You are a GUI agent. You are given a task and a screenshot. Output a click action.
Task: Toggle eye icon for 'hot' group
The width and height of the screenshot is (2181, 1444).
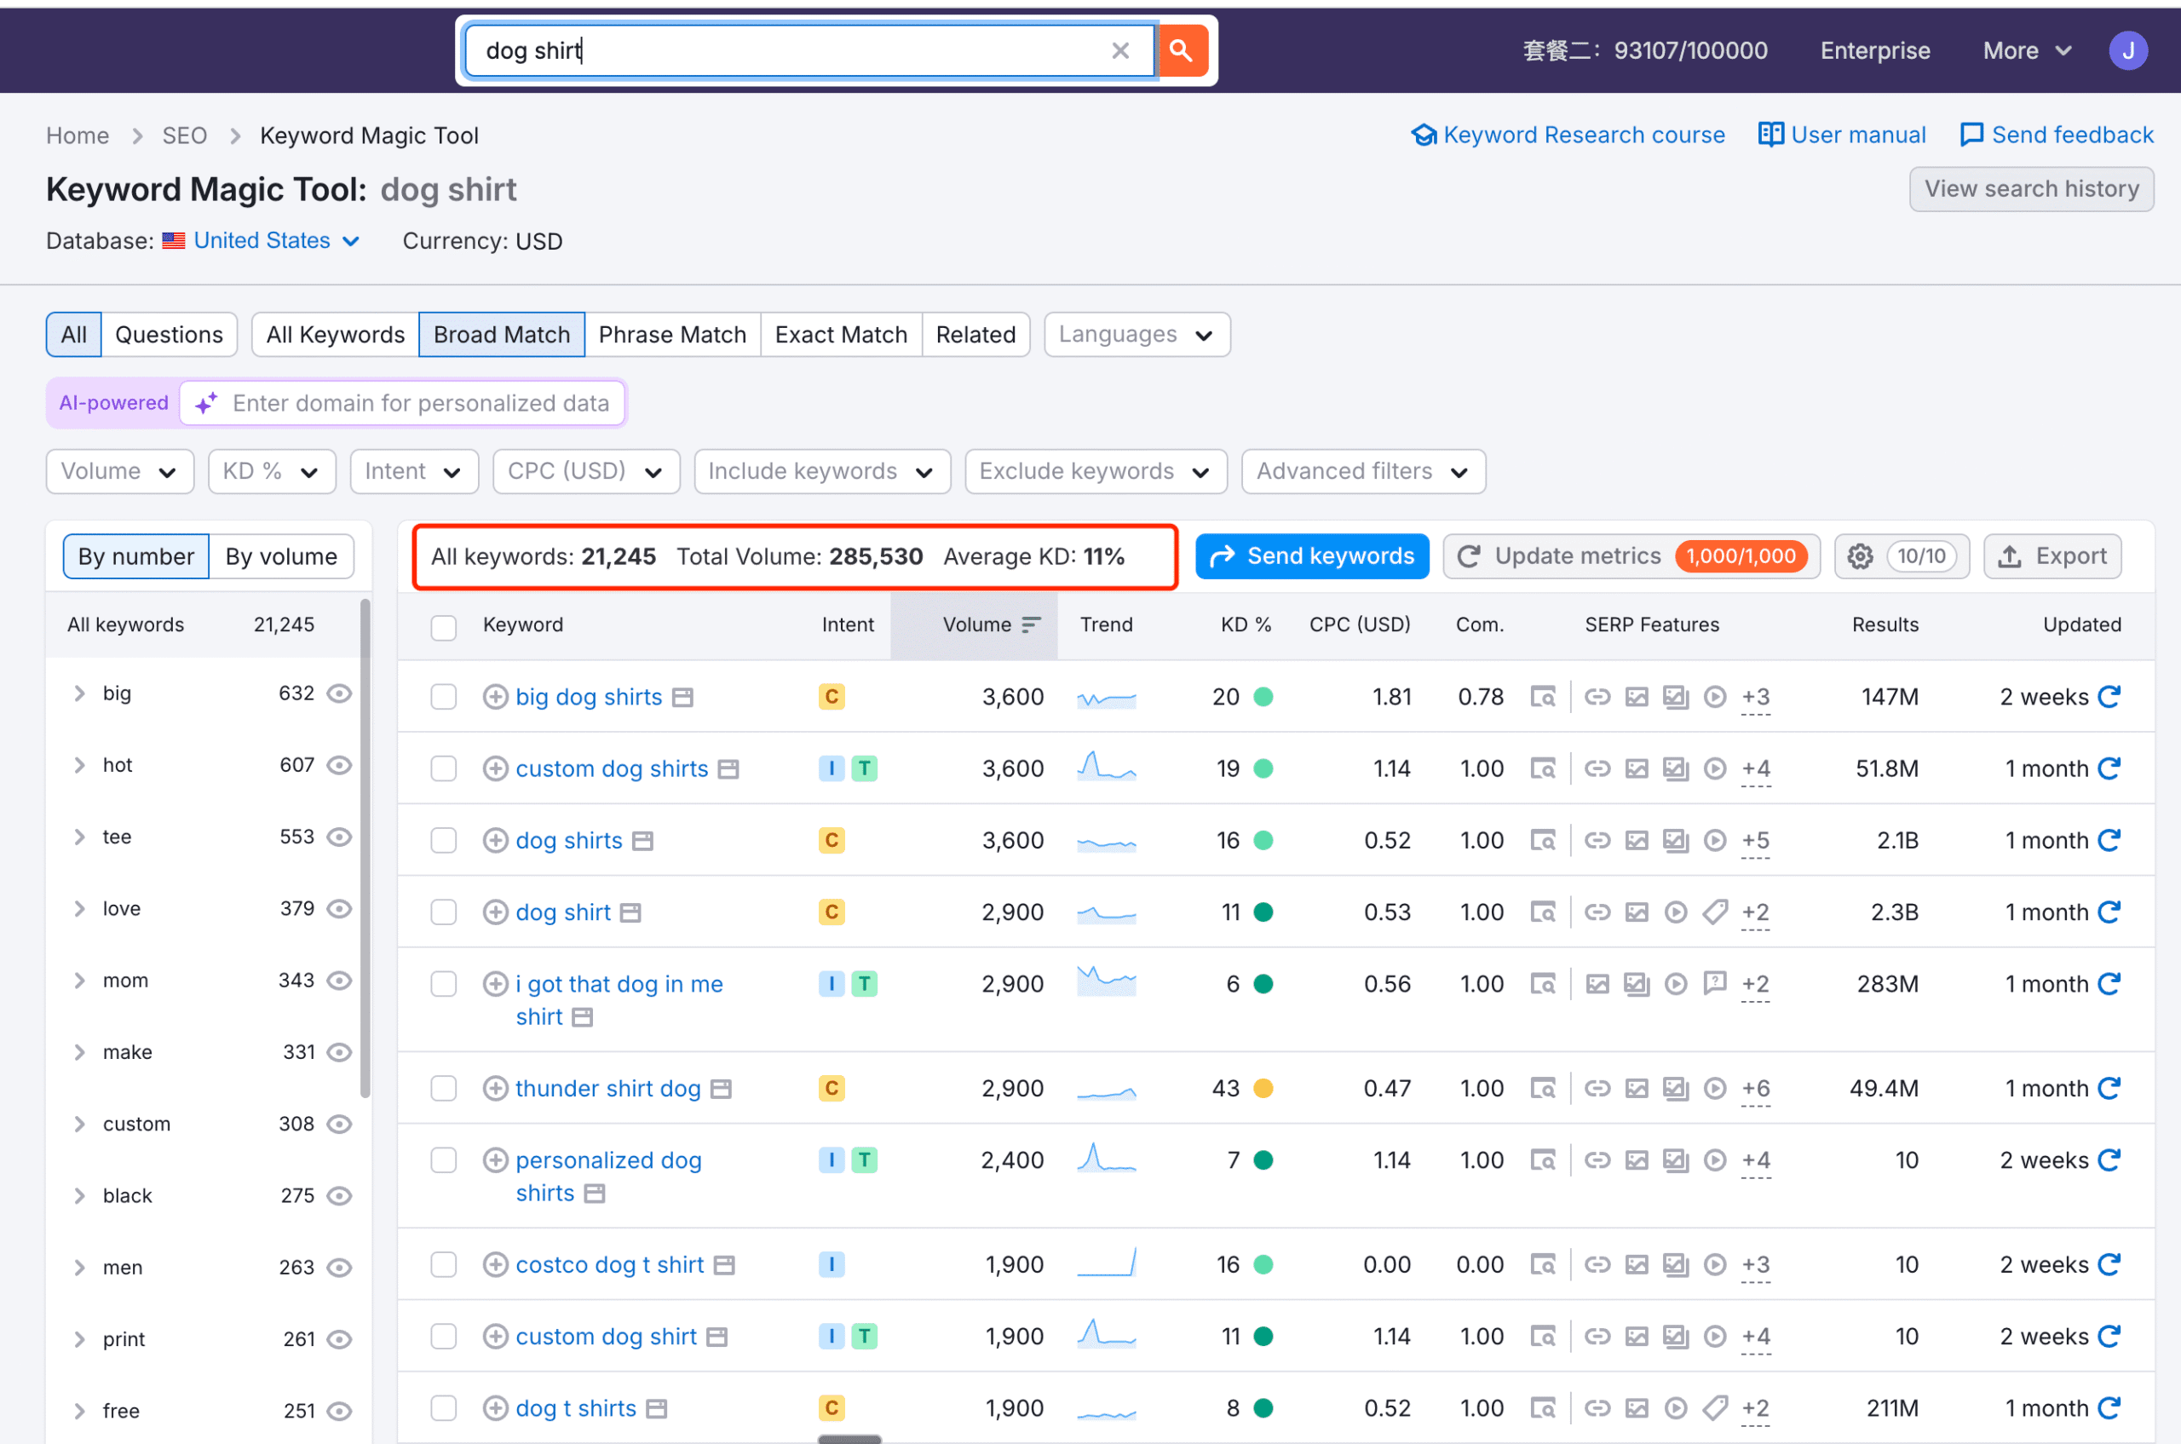[x=340, y=764]
